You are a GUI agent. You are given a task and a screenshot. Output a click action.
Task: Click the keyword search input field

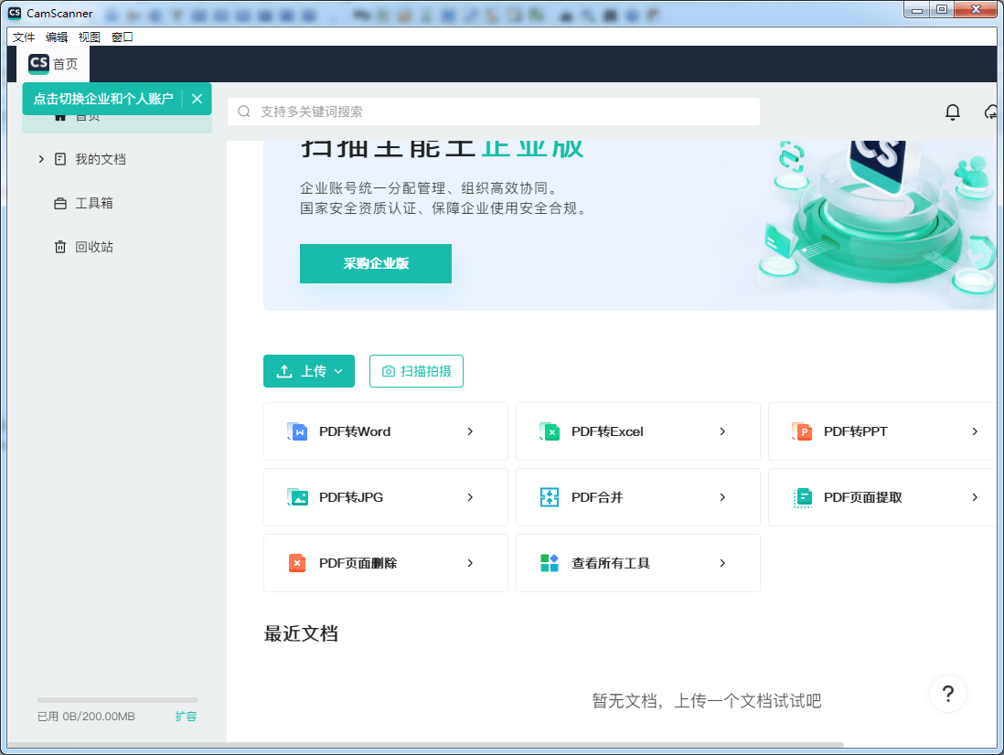[494, 111]
